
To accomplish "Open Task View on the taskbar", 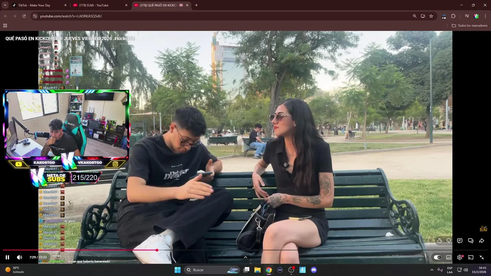I will 247,270.
